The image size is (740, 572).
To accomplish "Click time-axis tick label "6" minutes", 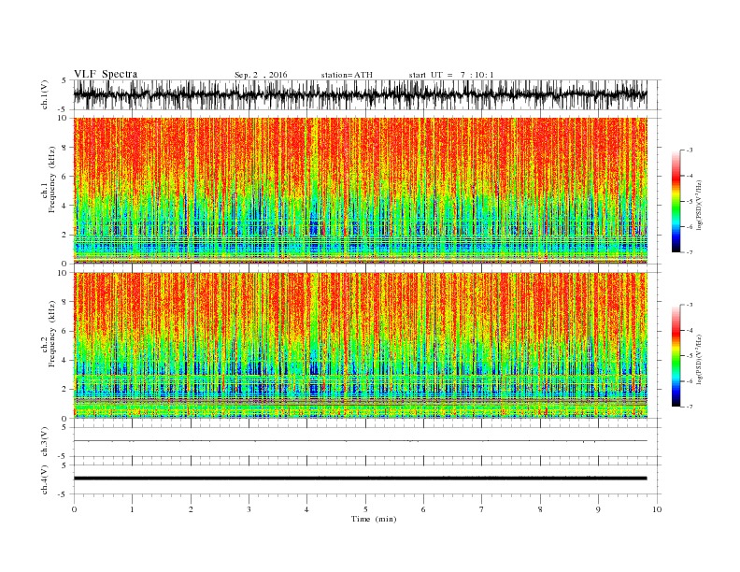I will [x=423, y=509].
